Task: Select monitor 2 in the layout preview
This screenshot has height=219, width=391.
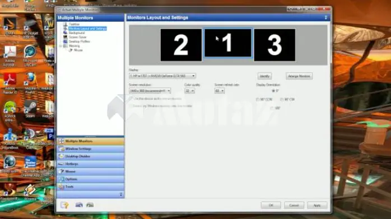Action: tap(181, 45)
